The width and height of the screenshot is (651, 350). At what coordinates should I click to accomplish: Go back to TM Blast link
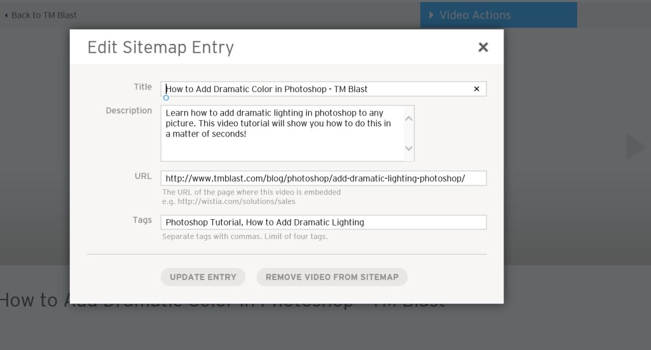[x=41, y=15]
